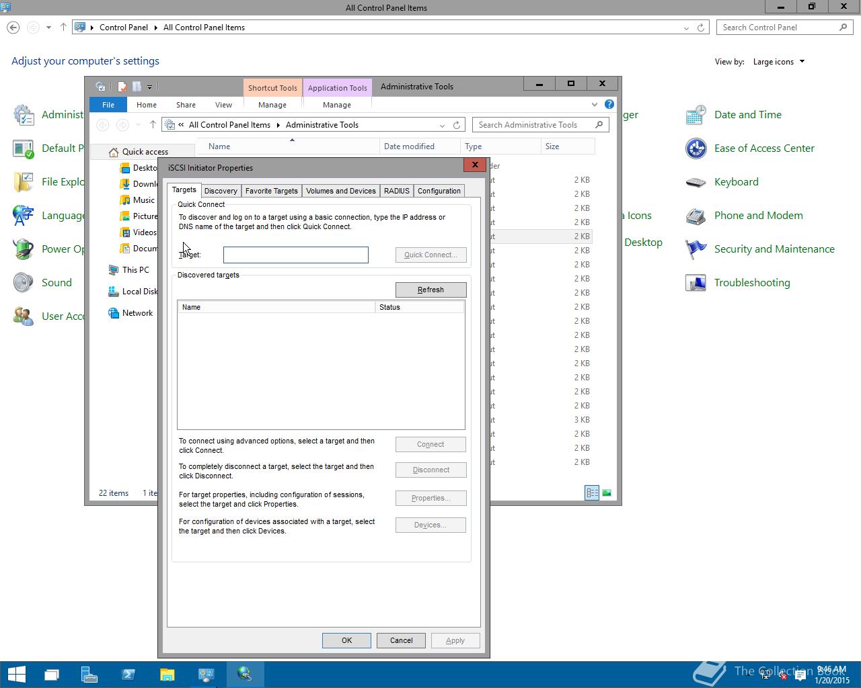The image size is (861, 688).
Task: Open the File menu in Administrative Tools
Action: click(108, 105)
